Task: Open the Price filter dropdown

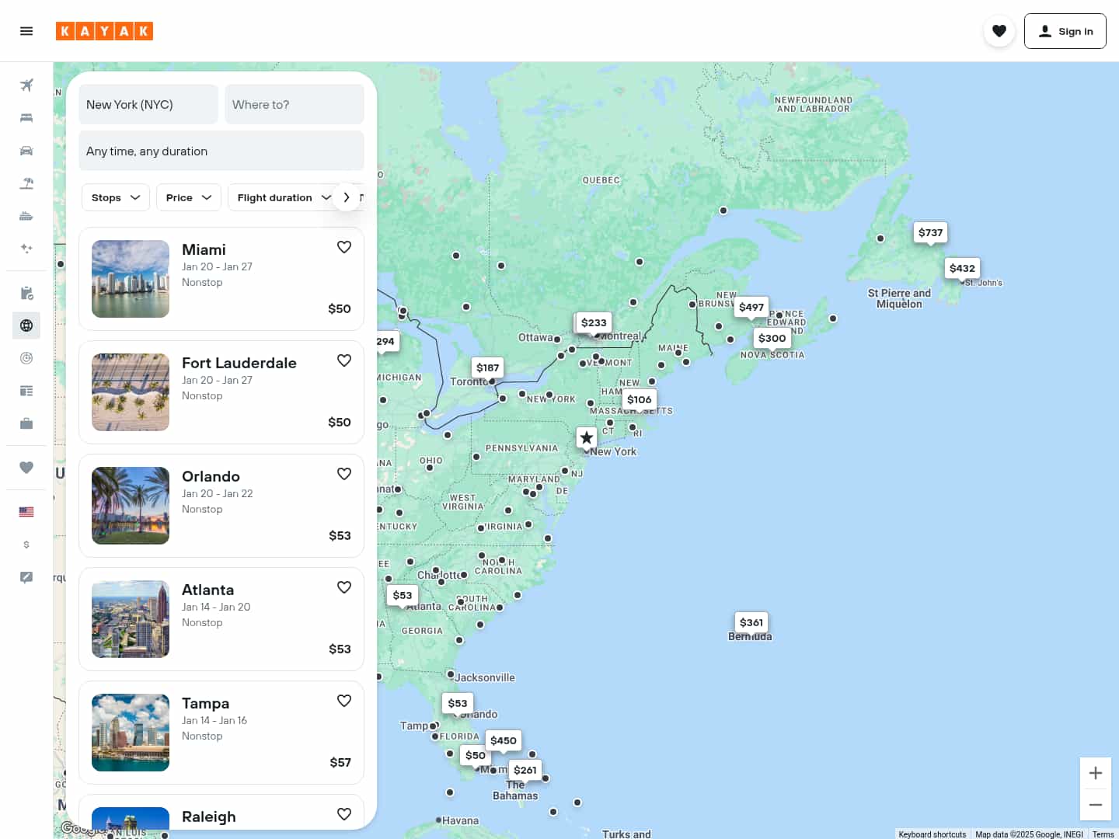Action: tap(189, 197)
